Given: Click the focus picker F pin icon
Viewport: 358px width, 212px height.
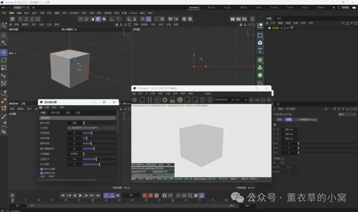Looking at the screenshot, I should tap(203, 100).
